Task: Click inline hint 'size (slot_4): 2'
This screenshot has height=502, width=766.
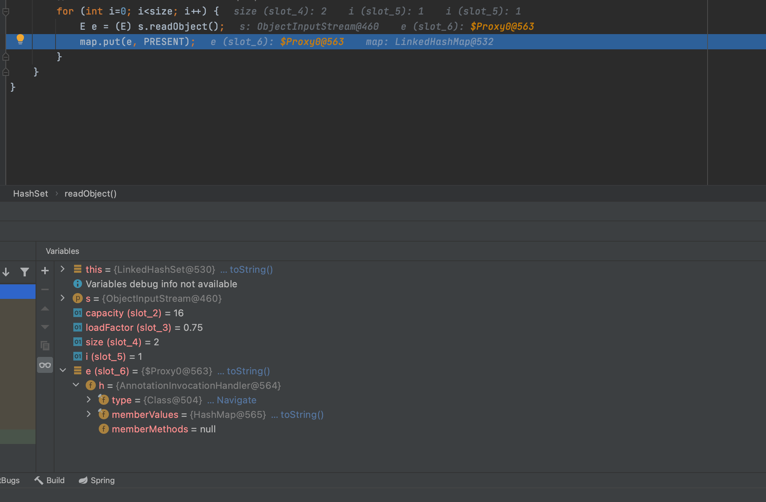Action: (x=280, y=11)
